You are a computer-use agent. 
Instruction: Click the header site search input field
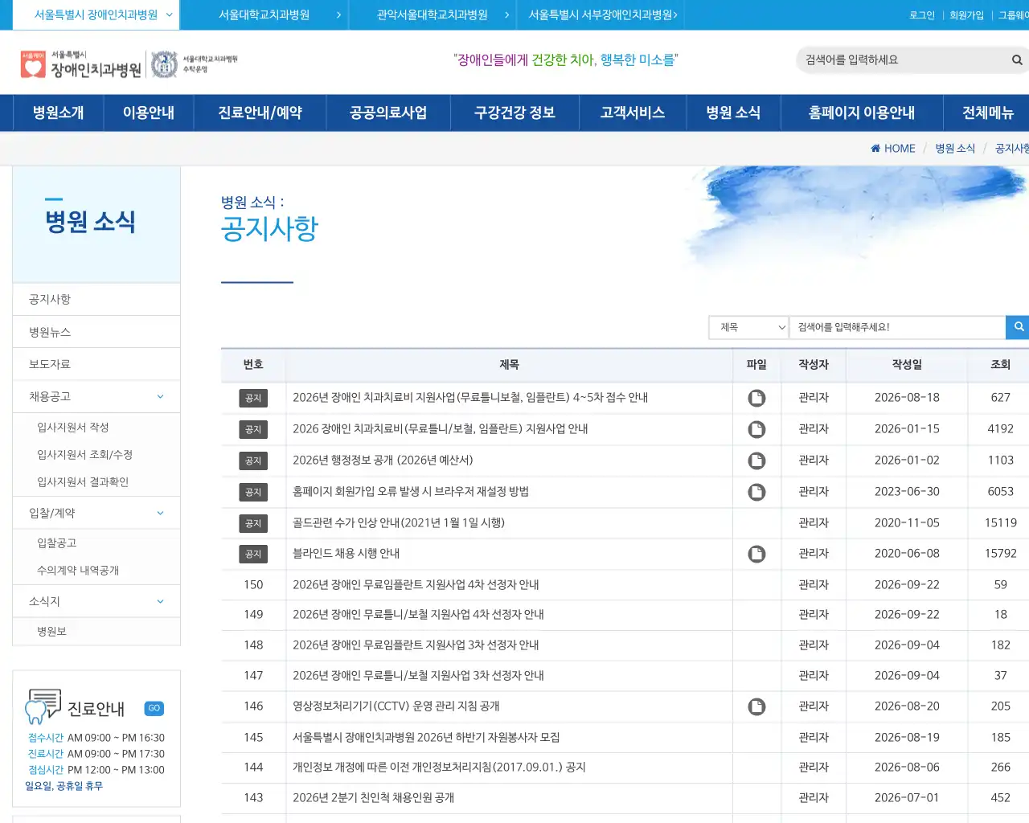tap(904, 59)
